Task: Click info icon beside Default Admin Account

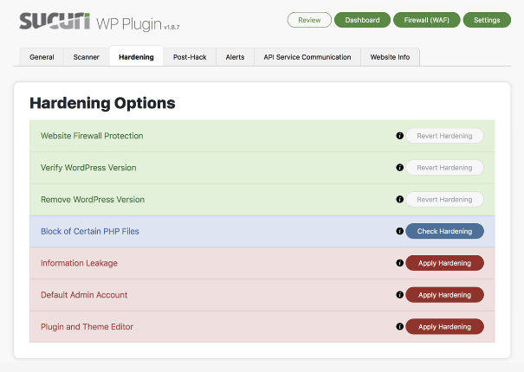Action: tap(399, 295)
